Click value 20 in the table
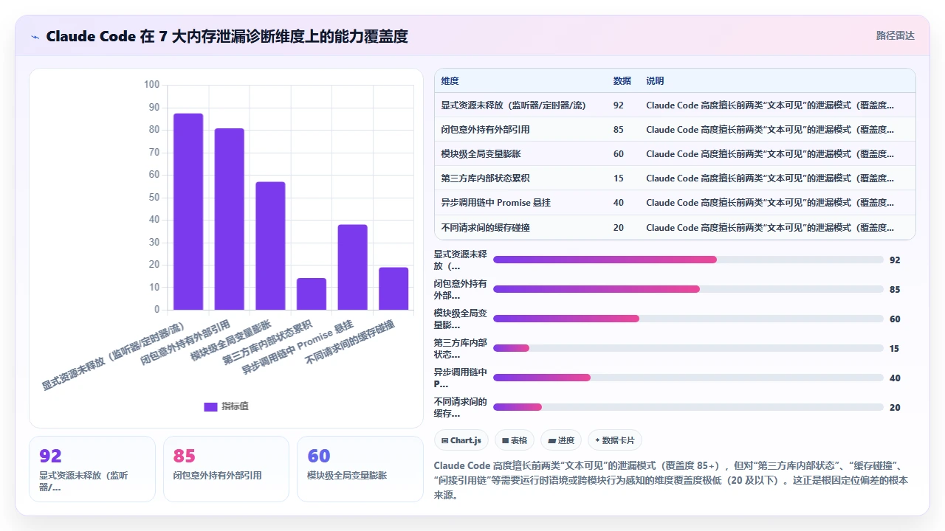This screenshot has width=945, height=531. pos(618,227)
